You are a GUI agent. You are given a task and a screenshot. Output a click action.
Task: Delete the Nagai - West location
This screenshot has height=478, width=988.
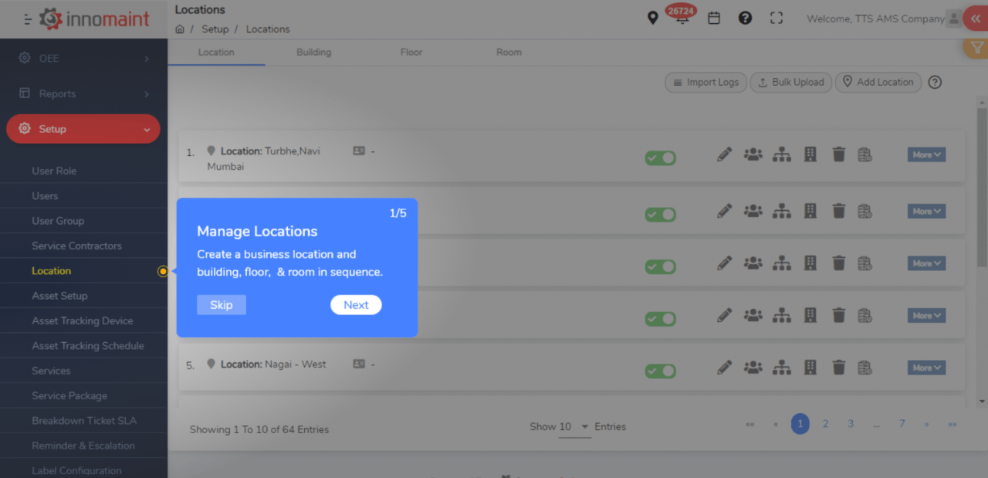point(838,367)
